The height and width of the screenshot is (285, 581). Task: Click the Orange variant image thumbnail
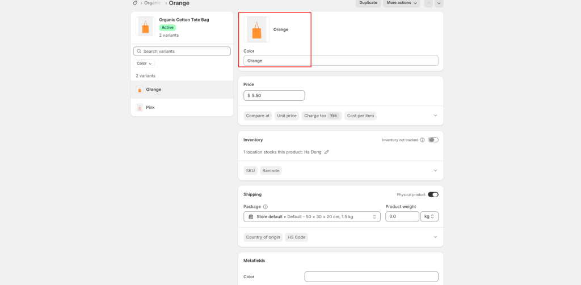256,29
